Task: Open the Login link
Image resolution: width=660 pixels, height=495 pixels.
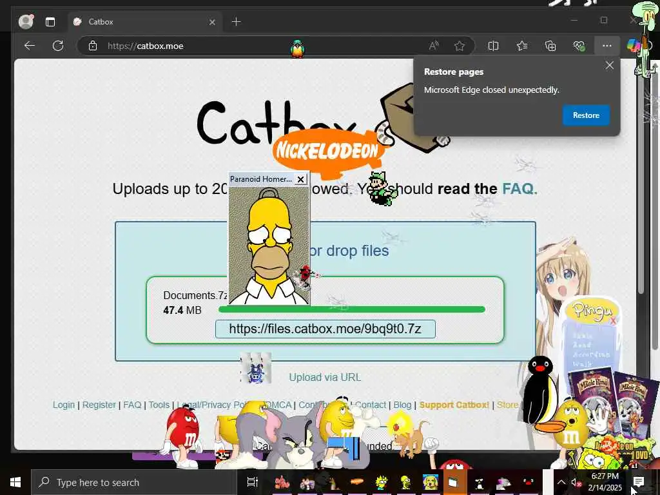Action: coord(64,405)
